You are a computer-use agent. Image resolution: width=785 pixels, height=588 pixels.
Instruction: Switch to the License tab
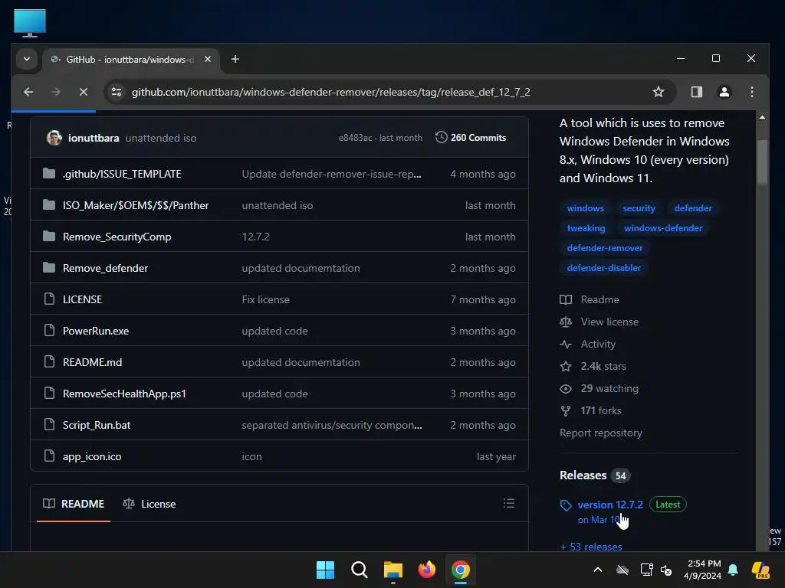pos(149,504)
